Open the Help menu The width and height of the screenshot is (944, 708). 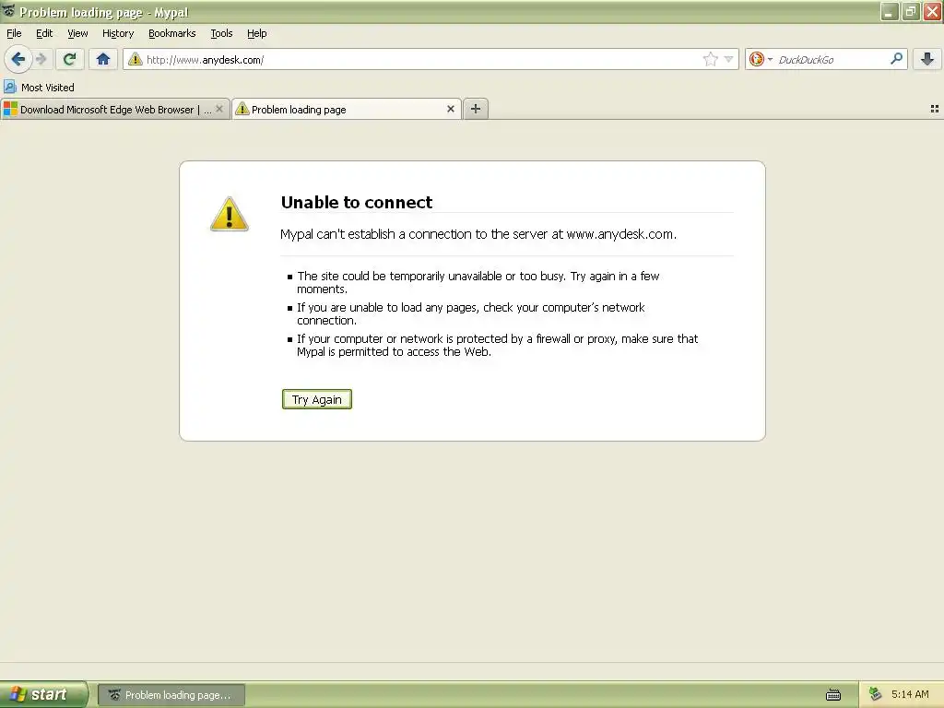click(256, 33)
